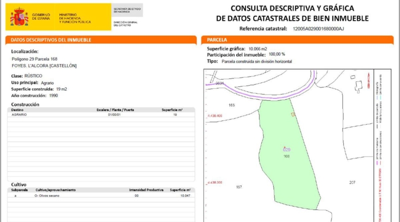Image resolution: width=400 pixels, height=222 pixels.
Task: Click 'Parcela construida sin división horizontal' text
Action: [257, 62]
